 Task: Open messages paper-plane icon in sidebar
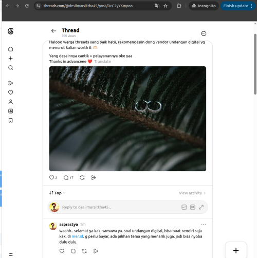(11, 83)
